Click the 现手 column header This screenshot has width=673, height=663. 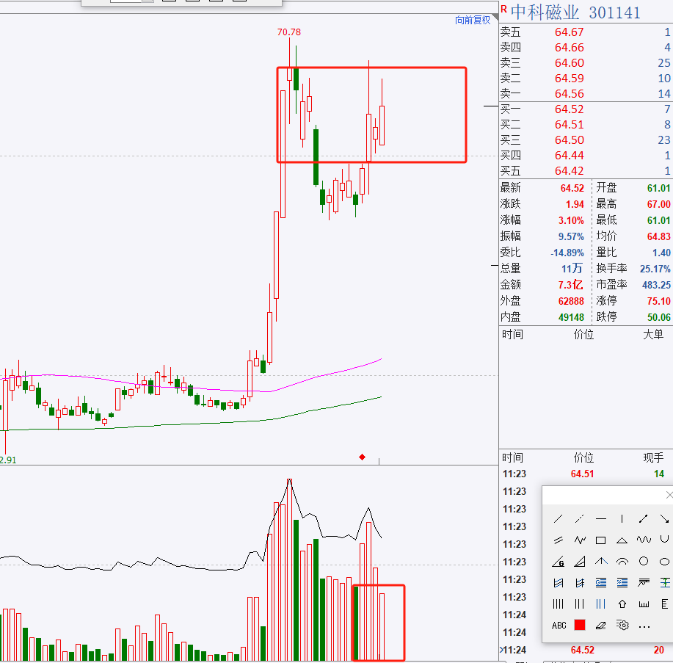pos(653,457)
